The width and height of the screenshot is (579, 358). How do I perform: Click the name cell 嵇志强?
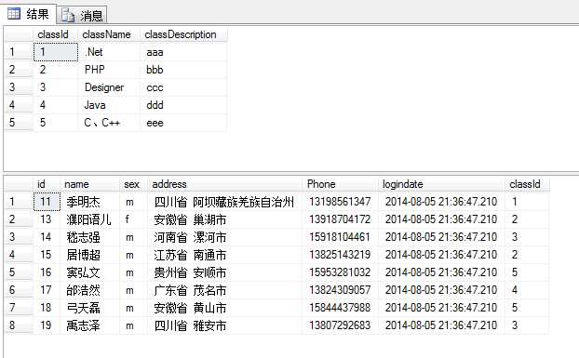coord(89,237)
